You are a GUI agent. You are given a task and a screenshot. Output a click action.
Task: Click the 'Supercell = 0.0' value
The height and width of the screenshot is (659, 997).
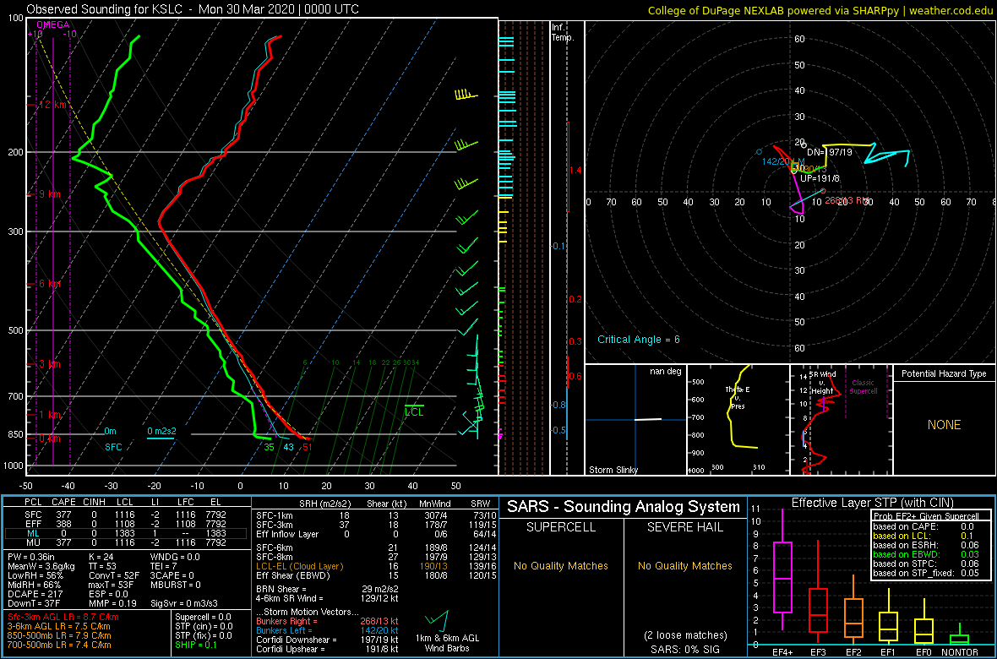coord(203,617)
